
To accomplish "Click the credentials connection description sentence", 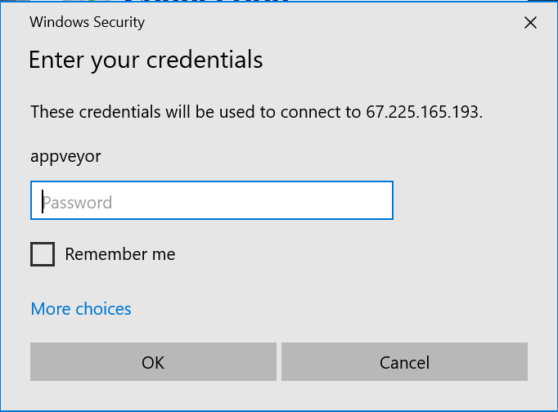I will [x=257, y=112].
